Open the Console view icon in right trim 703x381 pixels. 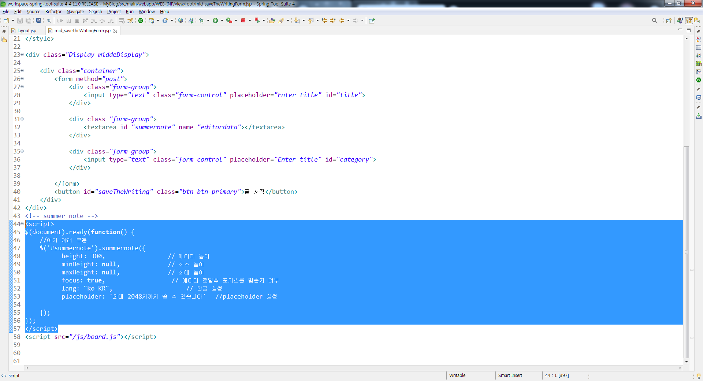coord(699,98)
